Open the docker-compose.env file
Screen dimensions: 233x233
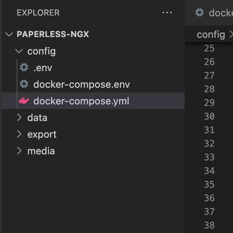click(x=81, y=84)
